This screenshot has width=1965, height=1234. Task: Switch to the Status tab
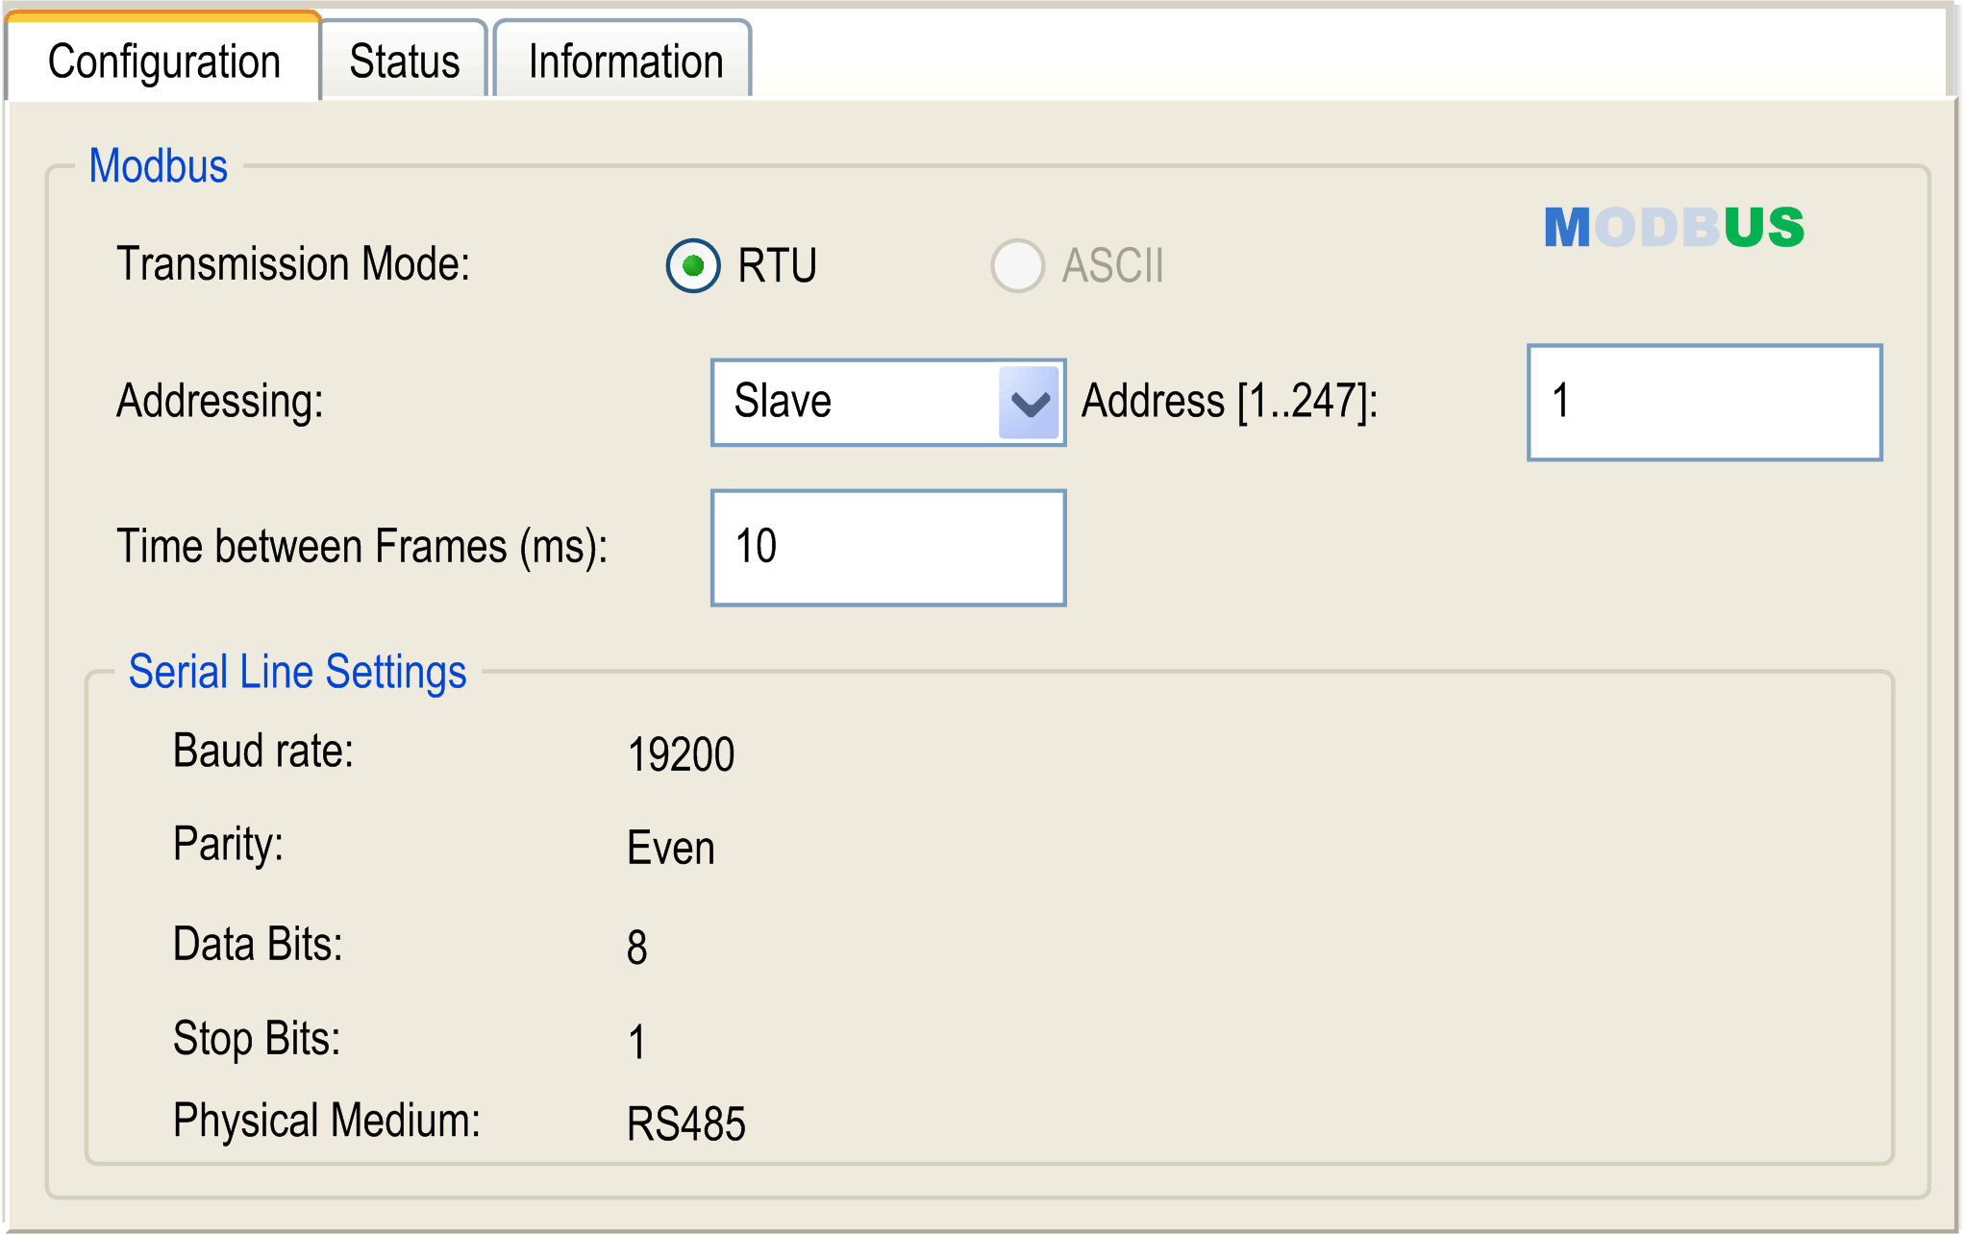click(403, 60)
